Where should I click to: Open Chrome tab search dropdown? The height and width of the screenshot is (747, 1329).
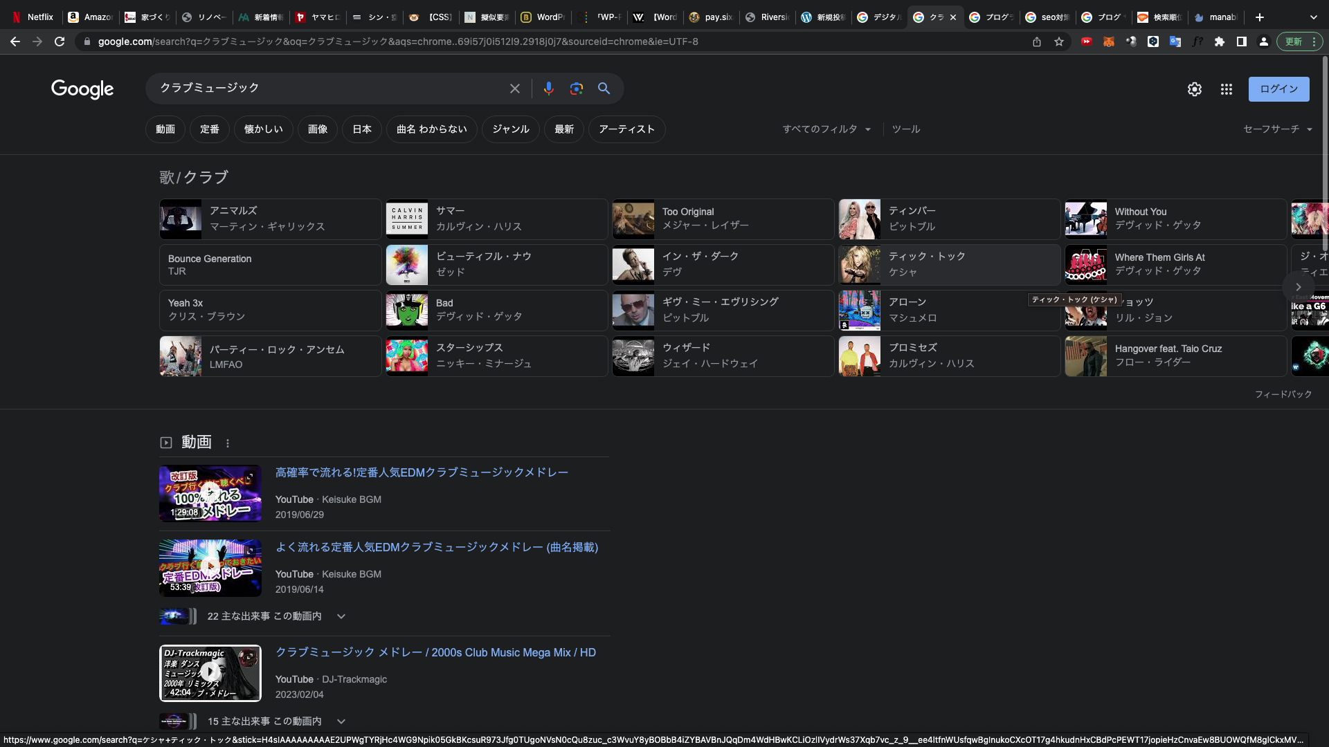(1313, 17)
